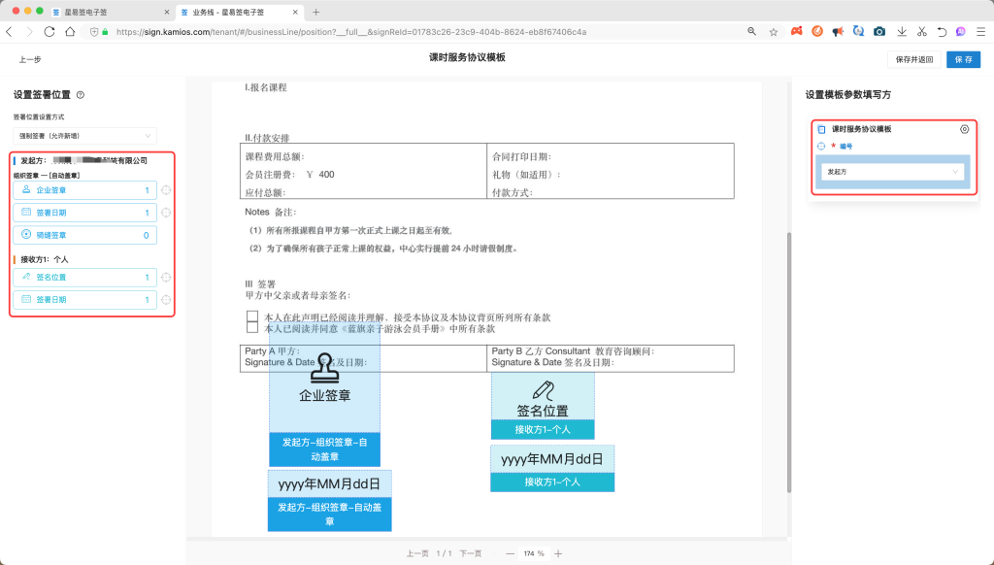Click the megaphone extension icon
Image resolution: width=994 pixels, height=565 pixels.
(x=838, y=32)
